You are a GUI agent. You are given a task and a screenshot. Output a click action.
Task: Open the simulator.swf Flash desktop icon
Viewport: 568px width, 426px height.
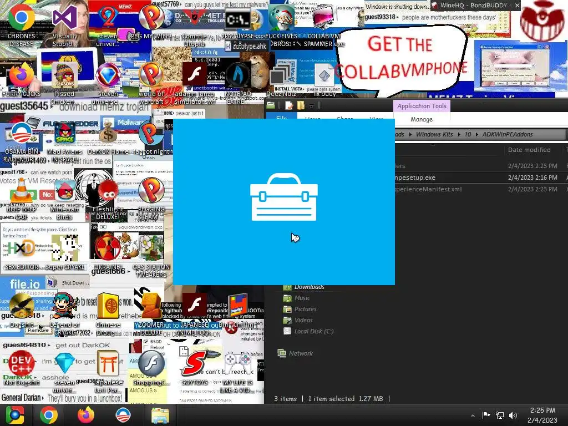[195, 83]
